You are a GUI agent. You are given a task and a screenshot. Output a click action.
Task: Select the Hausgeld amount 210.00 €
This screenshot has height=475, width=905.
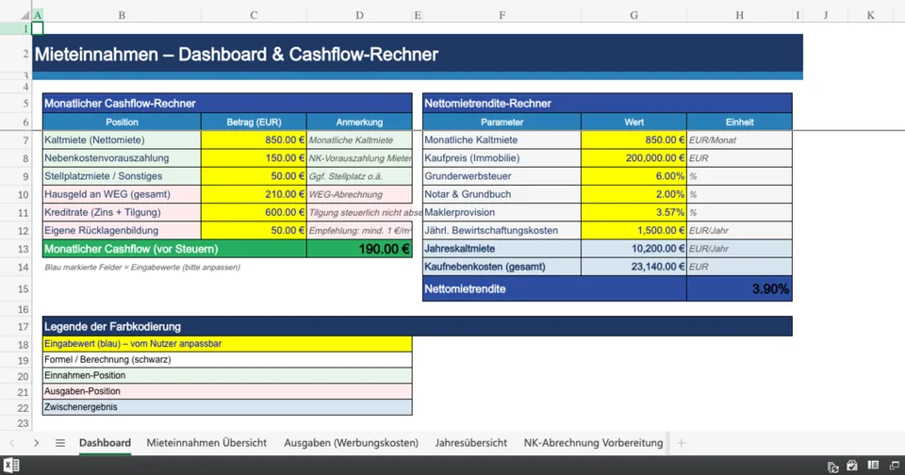(x=254, y=194)
